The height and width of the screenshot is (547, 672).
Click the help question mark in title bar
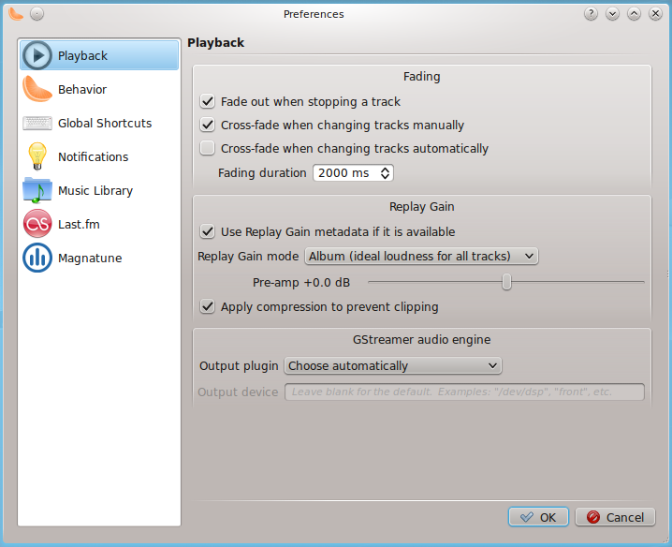pos(591,14)
